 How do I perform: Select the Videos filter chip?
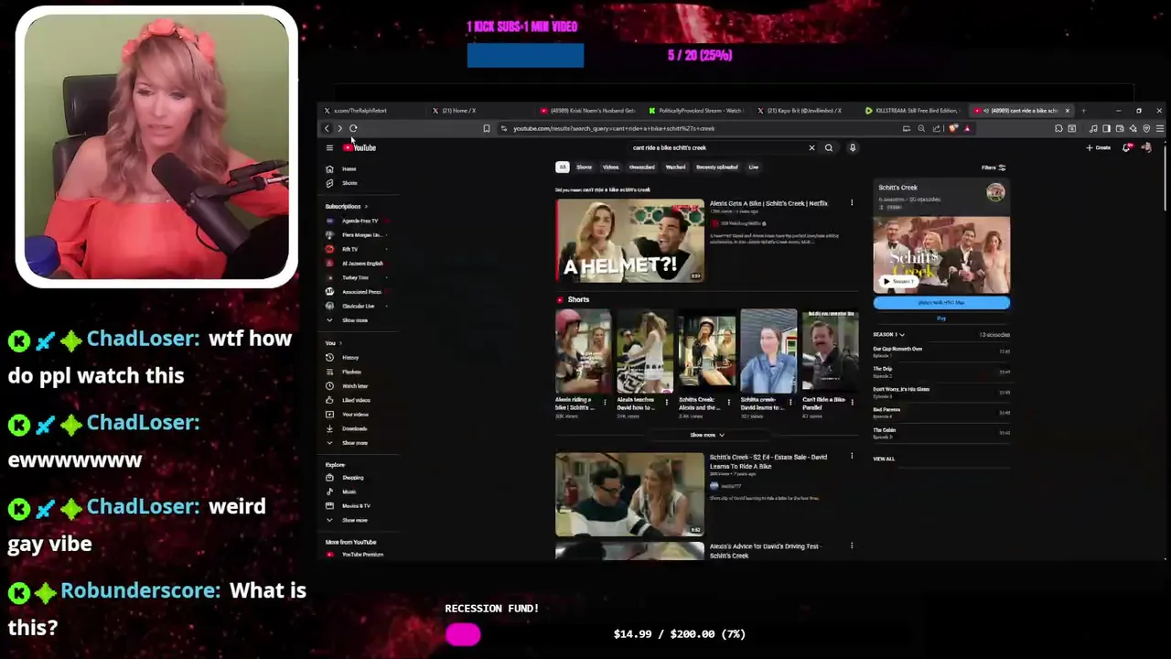point(610,167)
